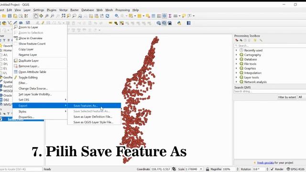306x172 pixels.
Task: Click the Rotation spin arrows
Action: (267, 169)
